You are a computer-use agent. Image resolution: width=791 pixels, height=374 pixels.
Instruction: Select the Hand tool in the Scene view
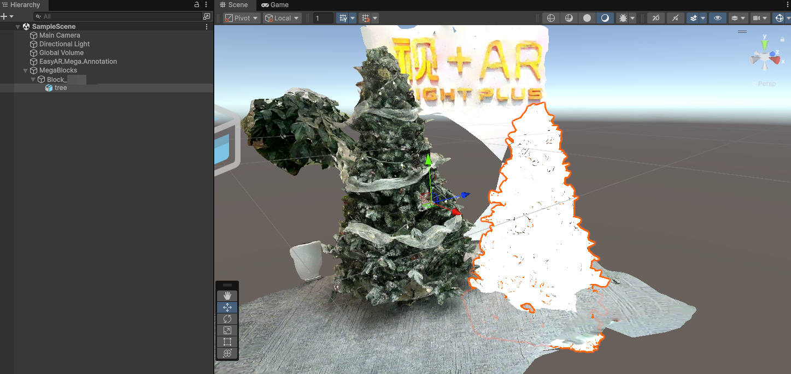tap(227, 295)
